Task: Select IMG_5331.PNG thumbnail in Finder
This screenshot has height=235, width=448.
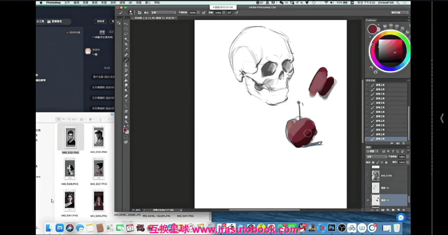Action: 70,137
